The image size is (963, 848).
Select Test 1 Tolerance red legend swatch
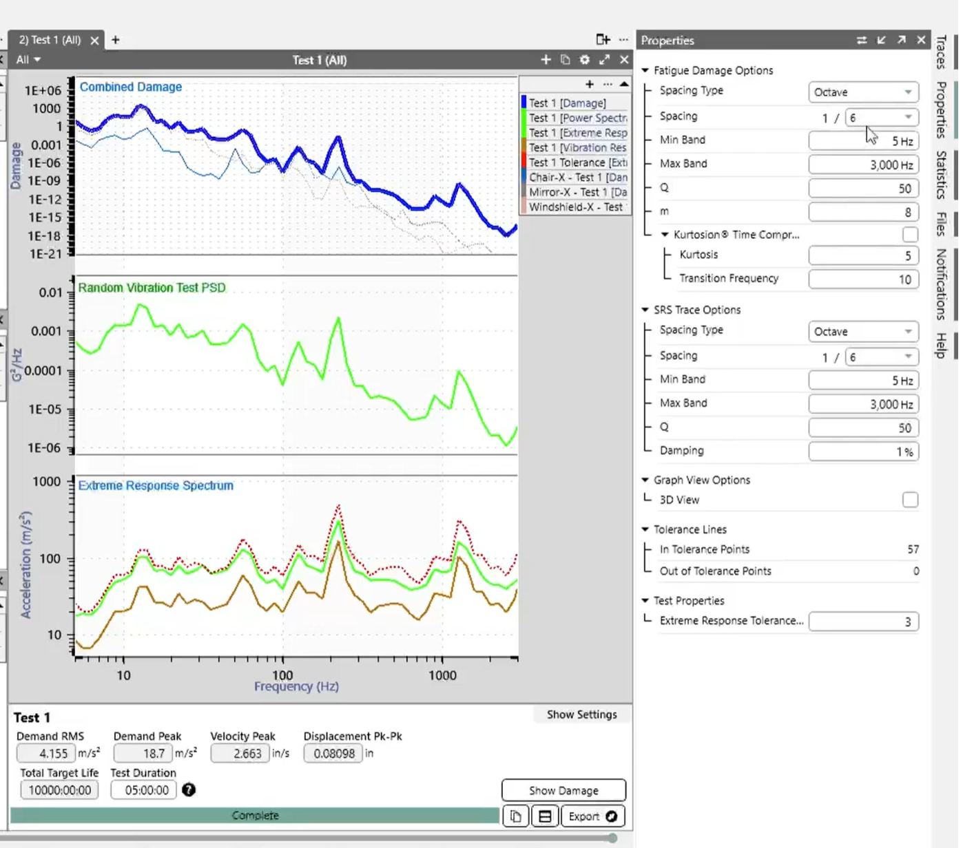(524, 162)
